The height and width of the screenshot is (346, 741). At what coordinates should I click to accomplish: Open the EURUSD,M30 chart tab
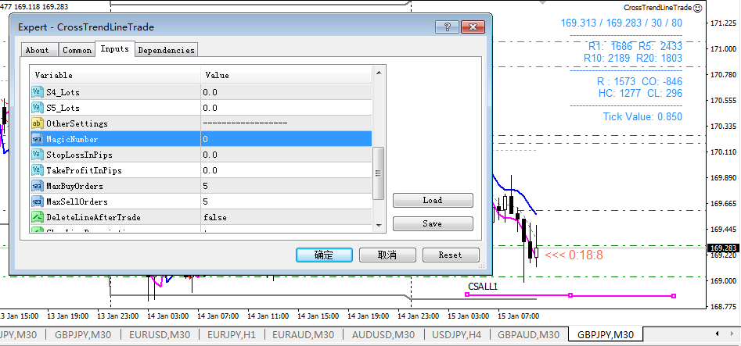pos(160,334)
